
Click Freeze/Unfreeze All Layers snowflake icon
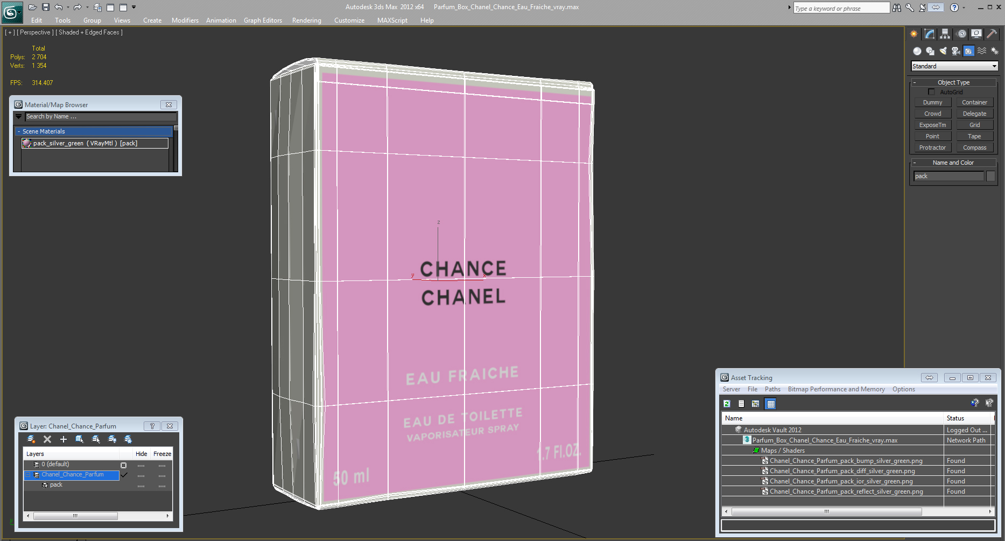[x=128, y=439]
